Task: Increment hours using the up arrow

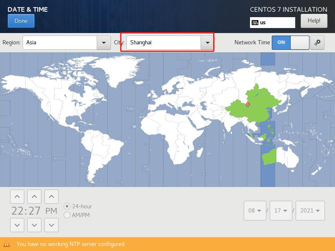Action: tap(17, 196)
